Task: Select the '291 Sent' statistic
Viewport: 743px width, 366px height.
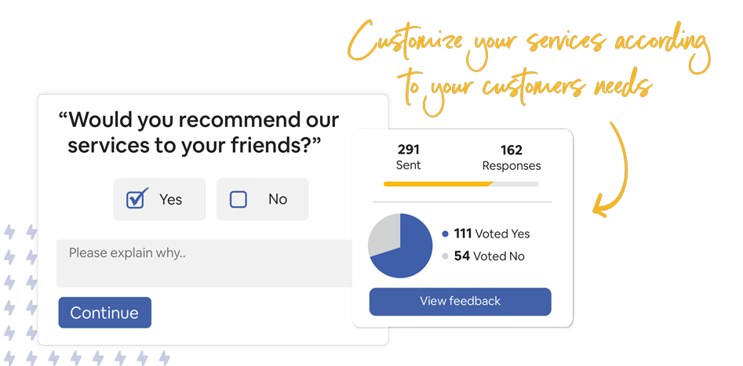Action: coord(408,157)
